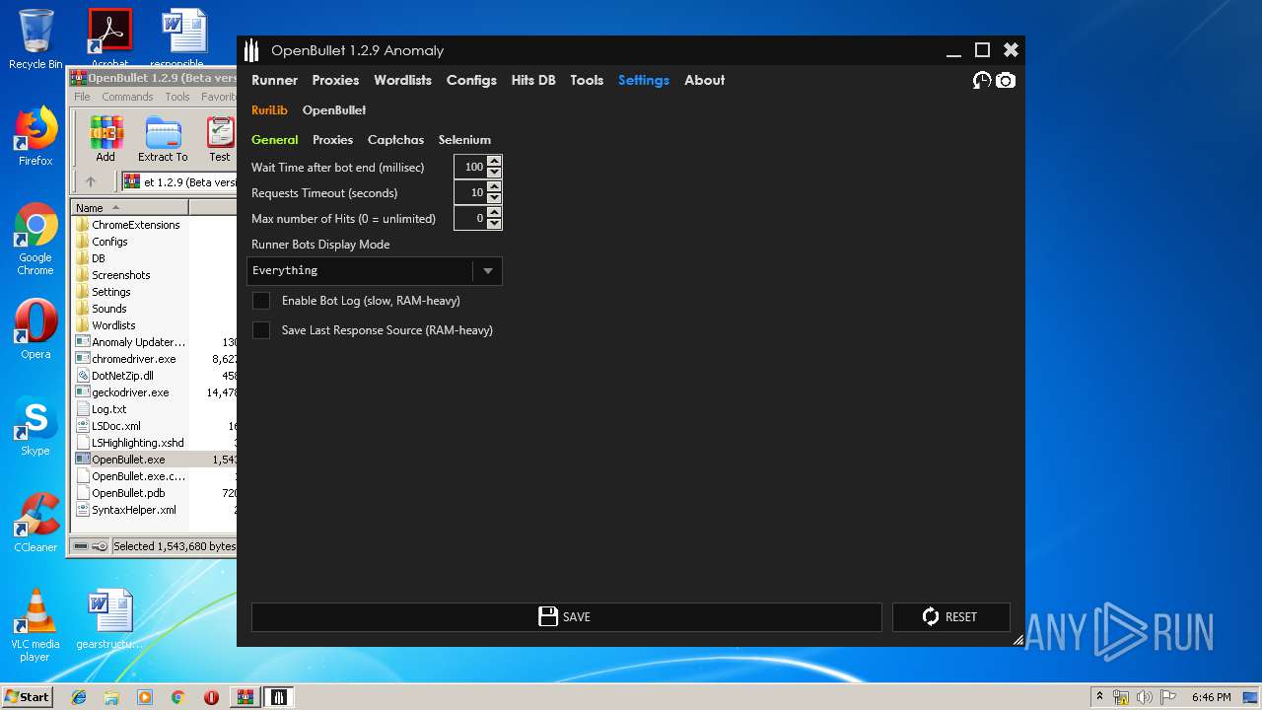Launch Firefox from the desktop
The width and height of the screenshot is (1262, 710).
[35, 136]
